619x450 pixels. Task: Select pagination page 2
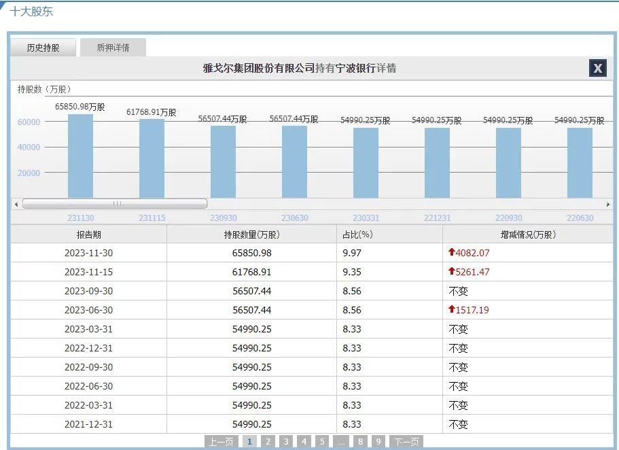(x=268, y=441)
